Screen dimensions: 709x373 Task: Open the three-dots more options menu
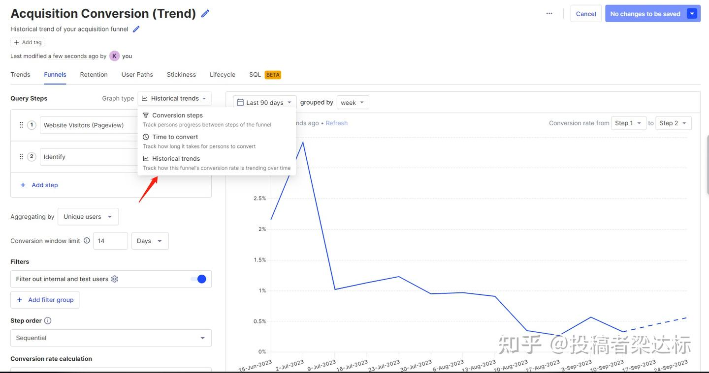(x=549, y=14)
